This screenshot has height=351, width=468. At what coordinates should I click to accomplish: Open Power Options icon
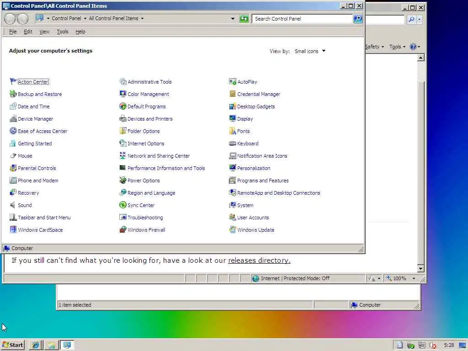pyautogui.click(x=122, y=180)
